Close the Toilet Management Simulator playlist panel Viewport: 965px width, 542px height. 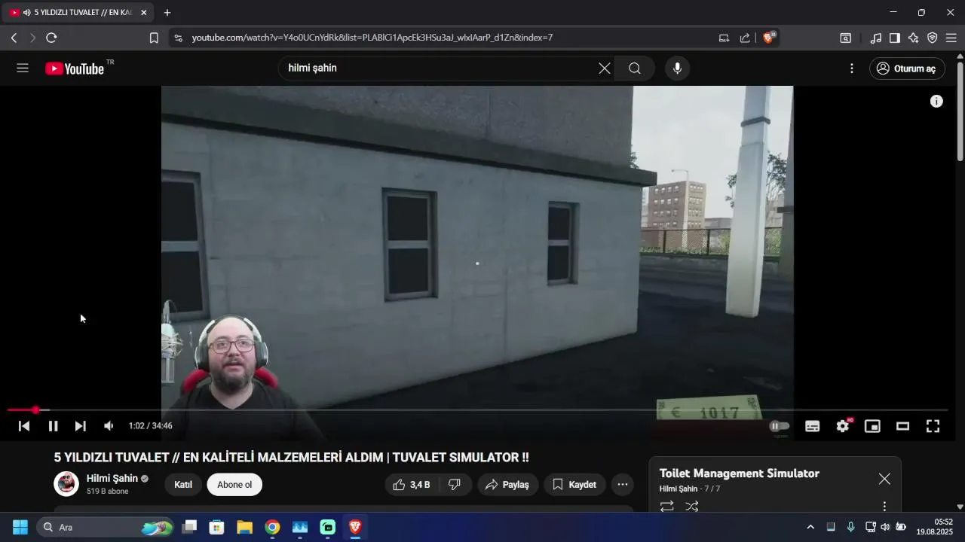[x=884, y=479]
